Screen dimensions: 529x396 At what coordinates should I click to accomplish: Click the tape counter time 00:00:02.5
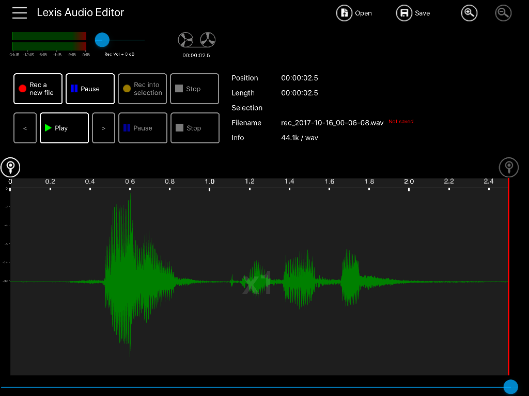pos(196,55)
